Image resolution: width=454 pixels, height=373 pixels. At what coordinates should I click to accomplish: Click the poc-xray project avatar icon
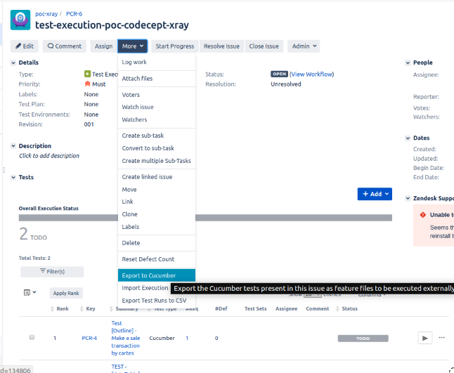[20, 20]
